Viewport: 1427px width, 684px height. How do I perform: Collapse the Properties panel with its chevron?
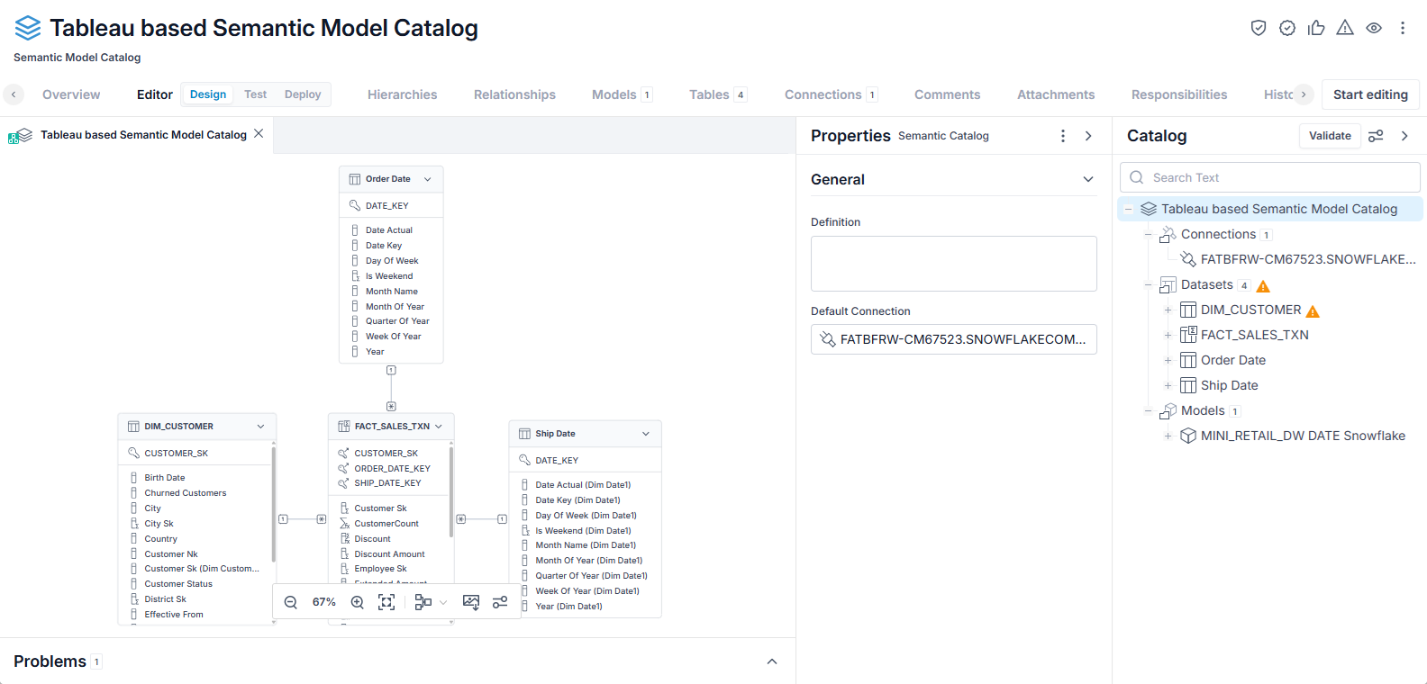[x=1088, y=136]
